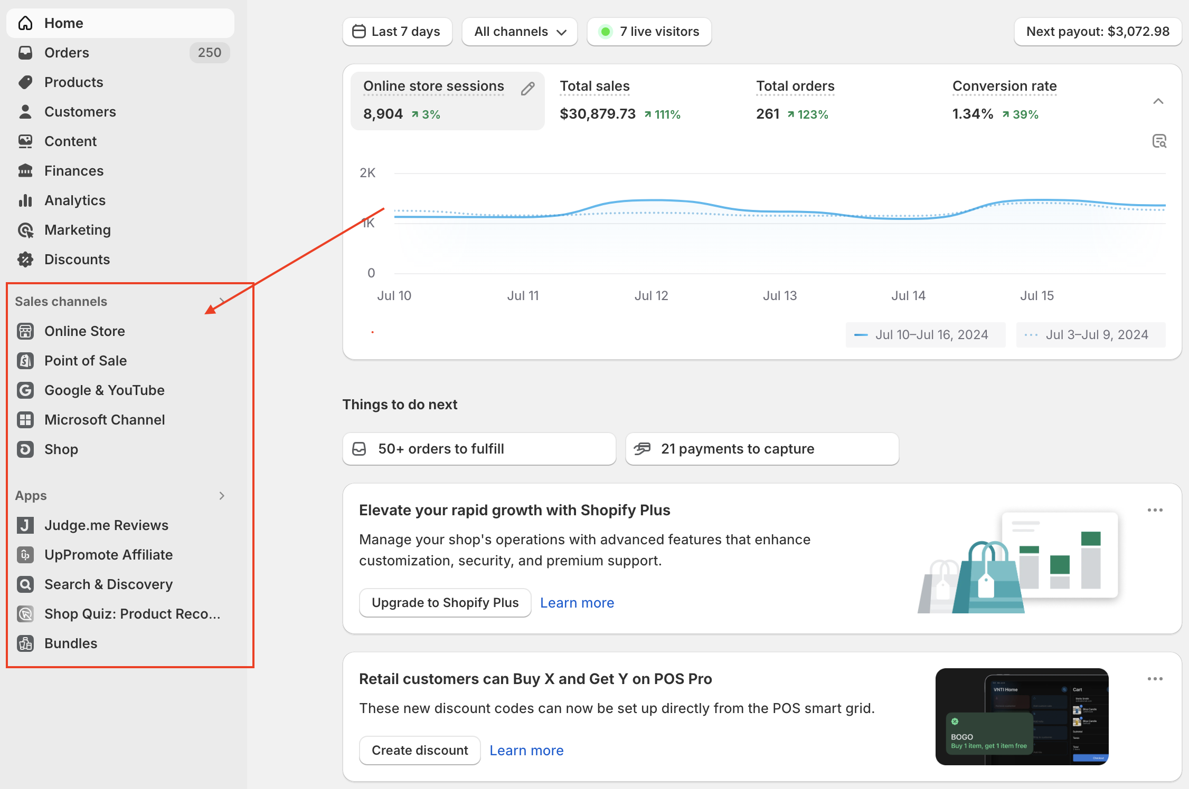Open the All channels dropdown

(x=519, y=32)
